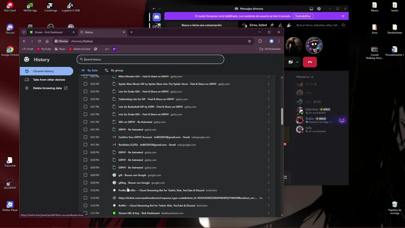The image size is (405, 228).
Task: Check the Spider-Man Movie GIF entry checkbox
Action: click(x=85, y=84)
